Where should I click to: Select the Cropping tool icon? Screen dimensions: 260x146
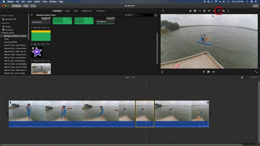(x=200, y=11)
